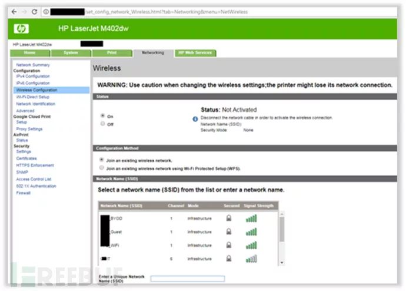
Task: Open HTTPS Enforcement link
Action: [x=35, y=166]
